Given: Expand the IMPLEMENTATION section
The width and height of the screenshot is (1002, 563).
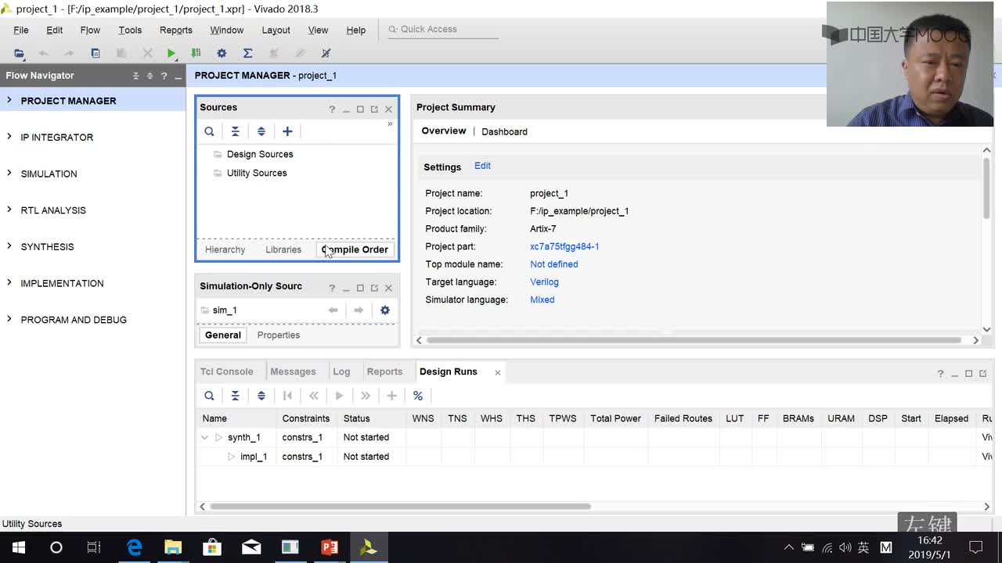Looking at the screenshot, I should 9,283.
